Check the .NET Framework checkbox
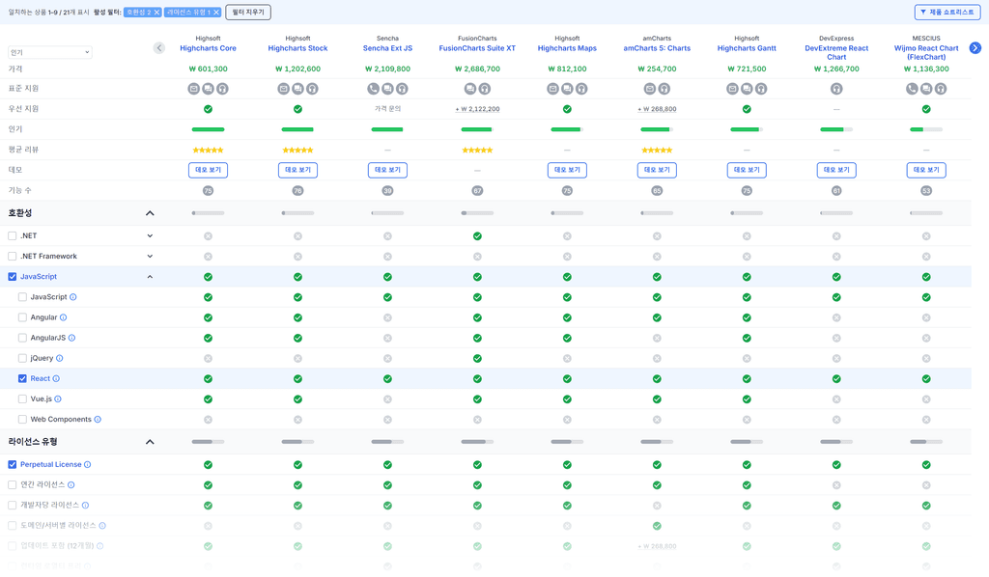The width and height of the screenshot is (989, 577). tap(12, 257)
